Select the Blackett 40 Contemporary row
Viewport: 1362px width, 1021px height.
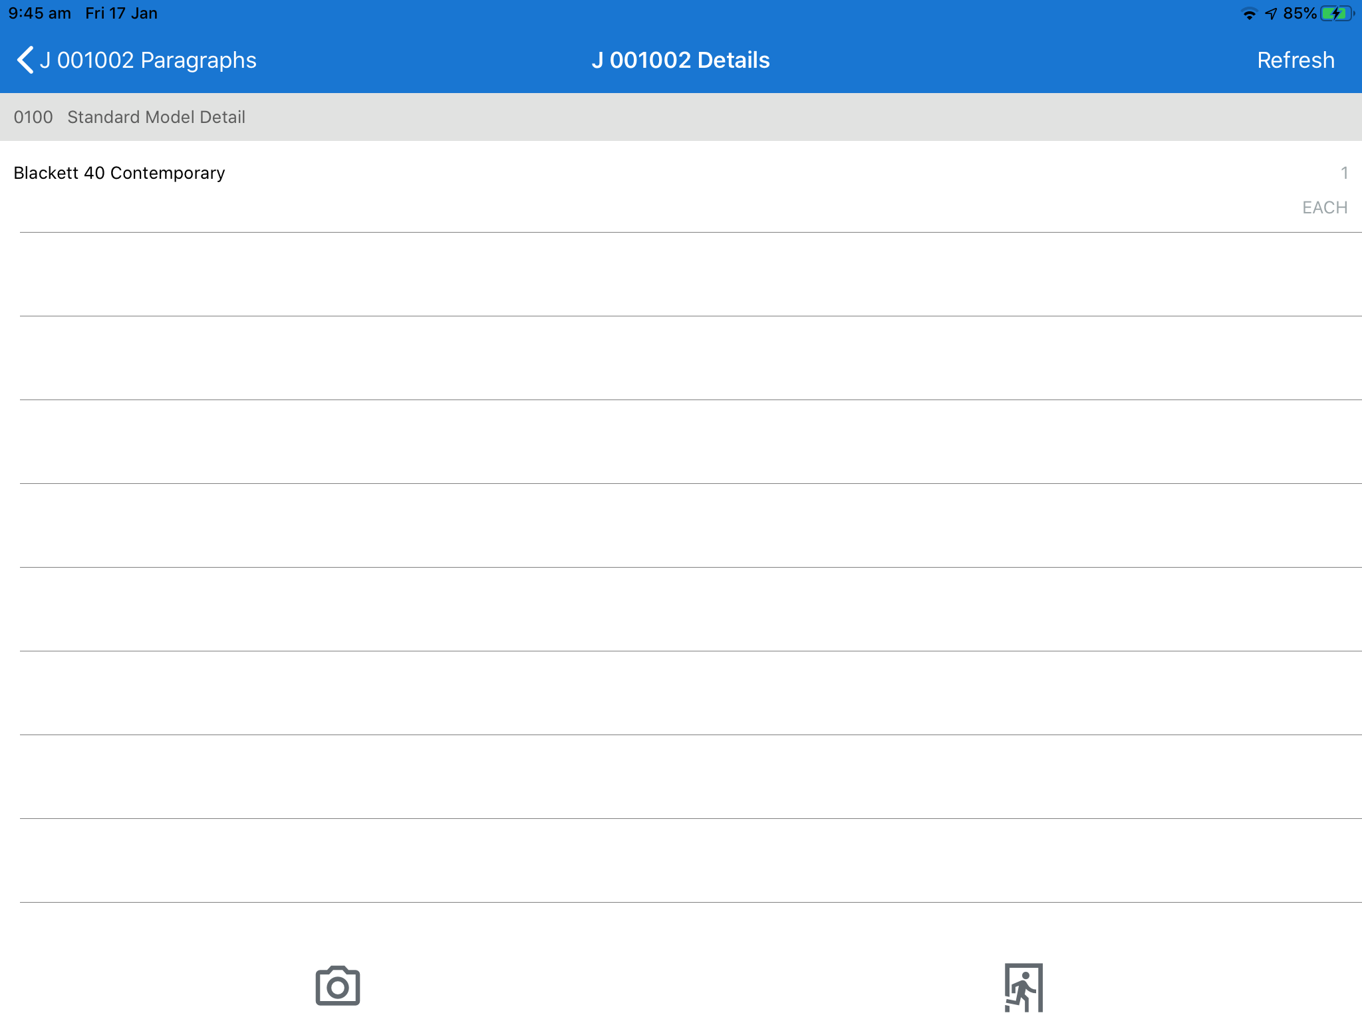click(x=681, y=187)
